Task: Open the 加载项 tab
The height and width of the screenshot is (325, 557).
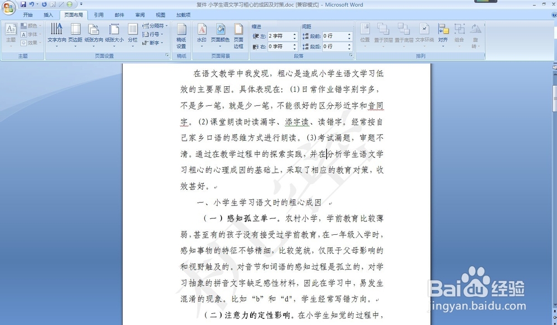Action: [183, 15]
